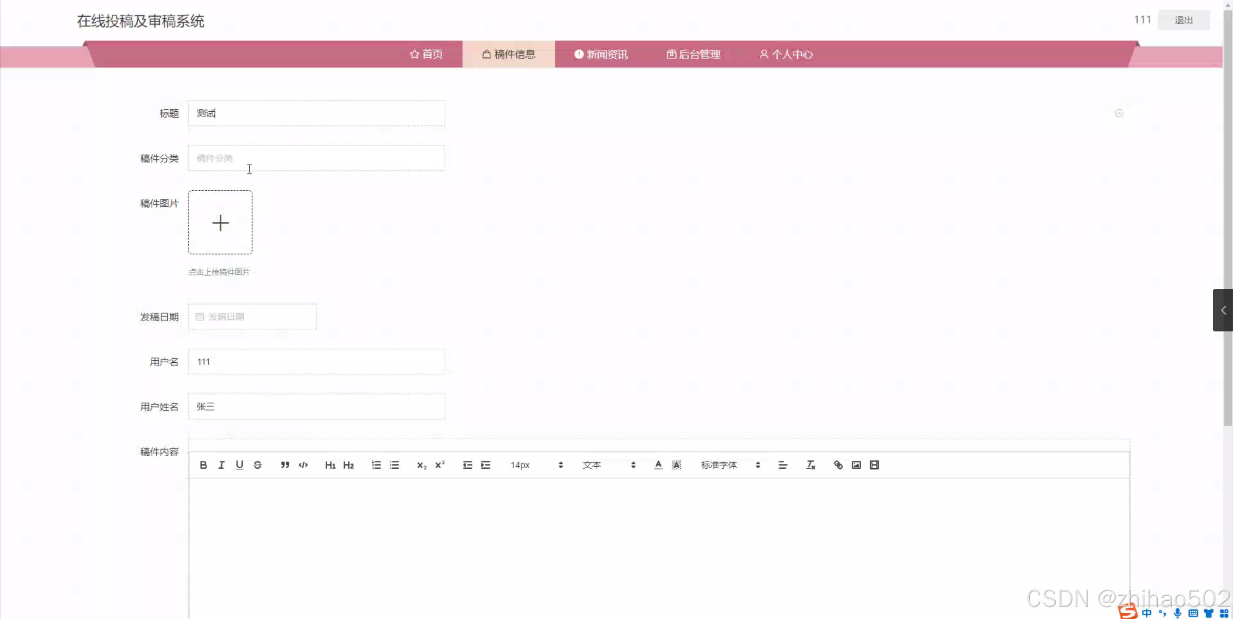The height and width of the screenshot is (619, 1233).
Task: Clear text formatting in editor
Action: click(810, 465)
